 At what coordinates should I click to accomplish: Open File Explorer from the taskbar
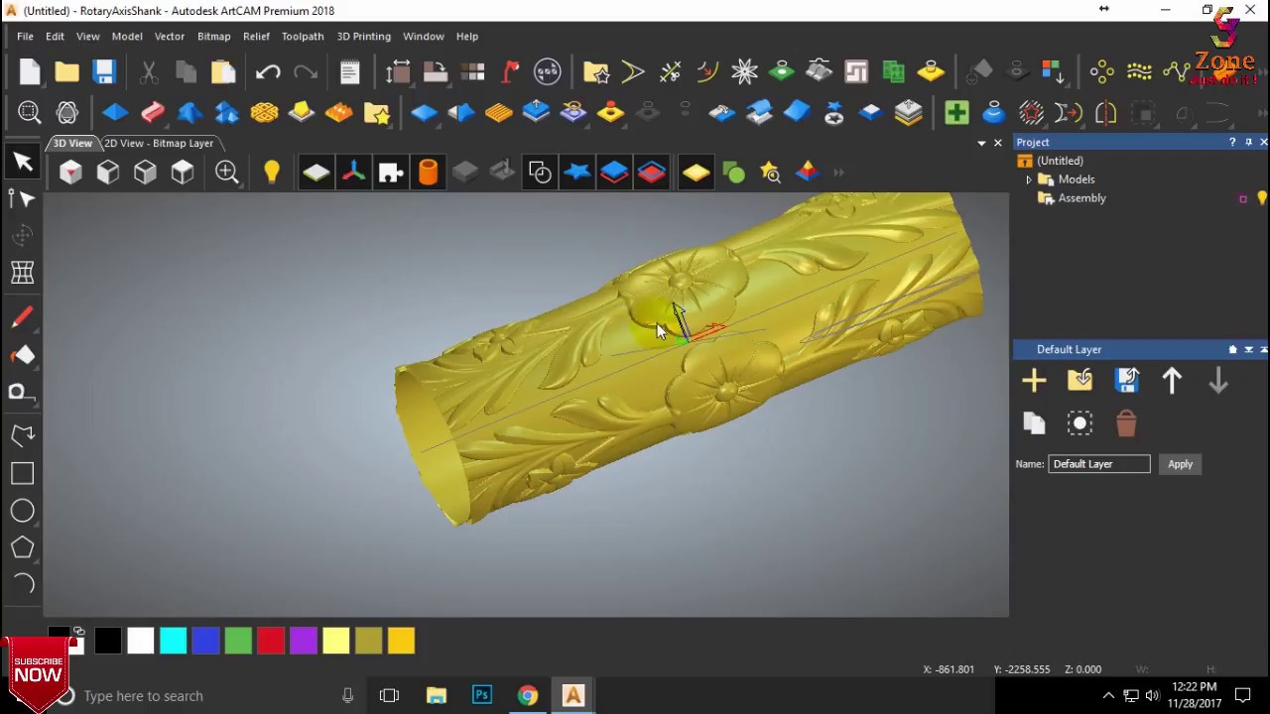point(437,695)
